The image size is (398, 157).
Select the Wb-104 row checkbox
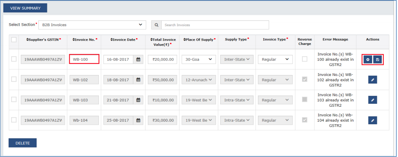coord(14,120)
